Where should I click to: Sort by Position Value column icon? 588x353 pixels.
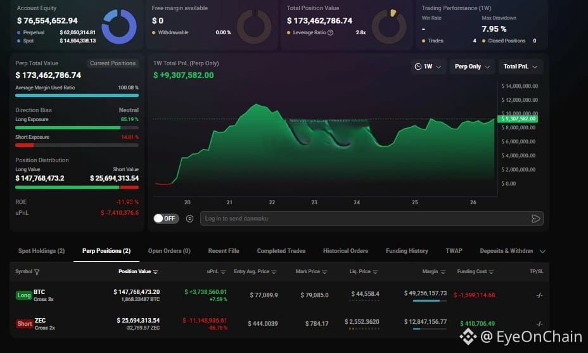[156, 272]
